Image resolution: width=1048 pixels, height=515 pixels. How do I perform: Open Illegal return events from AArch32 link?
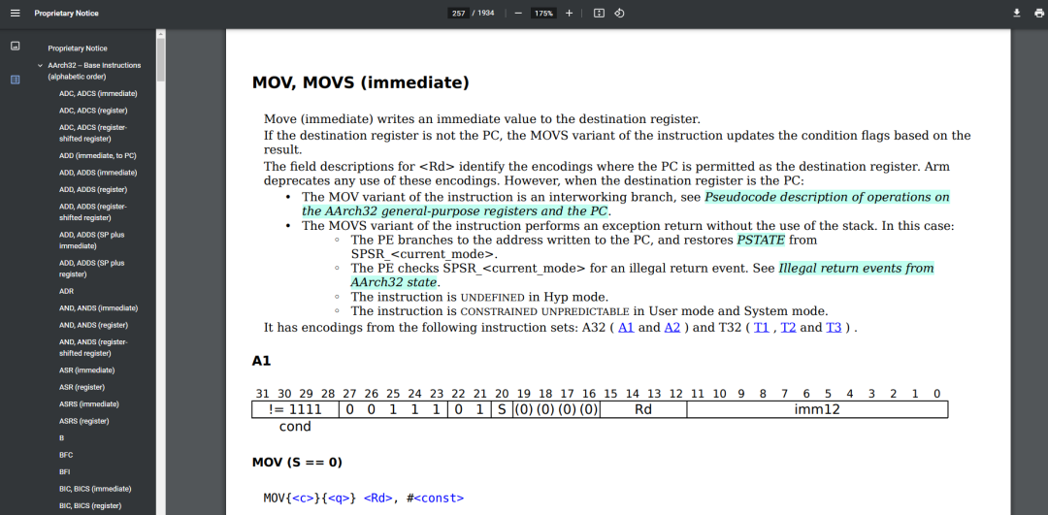642,275
